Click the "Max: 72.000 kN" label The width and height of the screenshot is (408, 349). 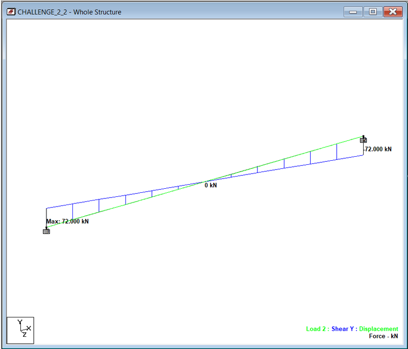coord(67,221)
